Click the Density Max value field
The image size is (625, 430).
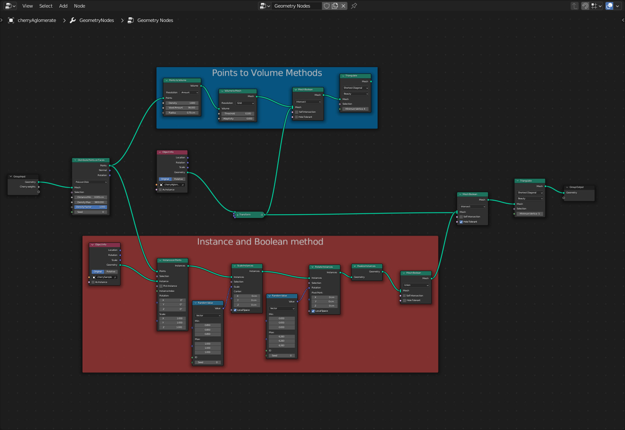click(91, 202)
